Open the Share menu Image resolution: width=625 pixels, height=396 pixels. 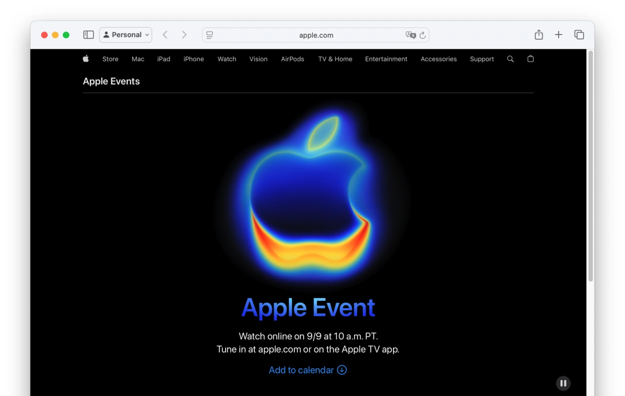pyautogui.click(x=539, y=35)
